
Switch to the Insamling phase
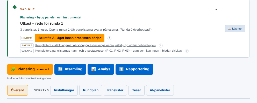pyautogui.click(x=70, y=69)
